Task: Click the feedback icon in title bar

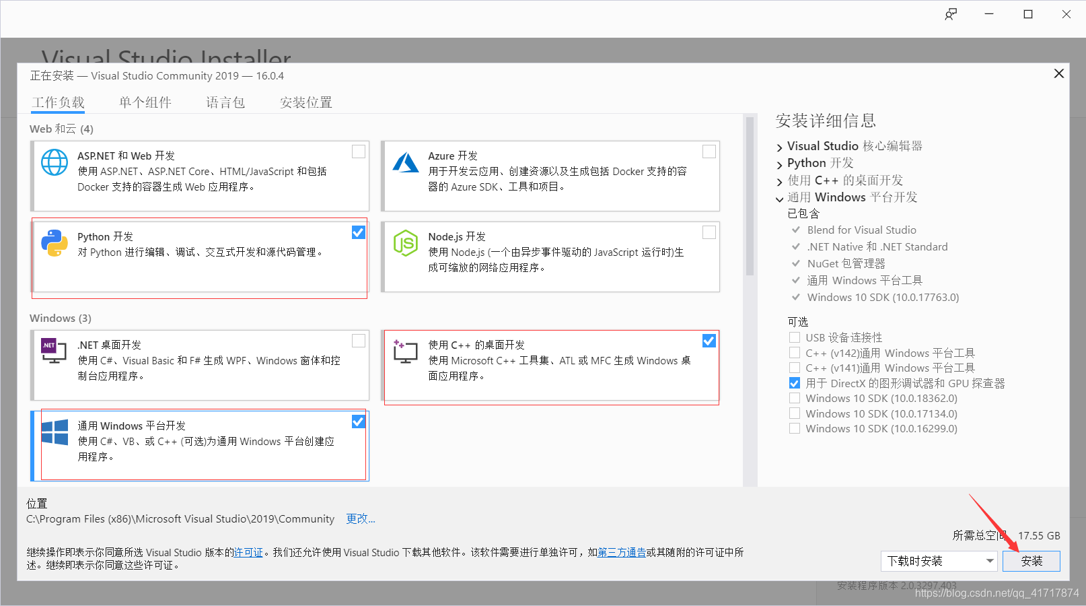Action: pyautogui.click(x=951, y=14)
